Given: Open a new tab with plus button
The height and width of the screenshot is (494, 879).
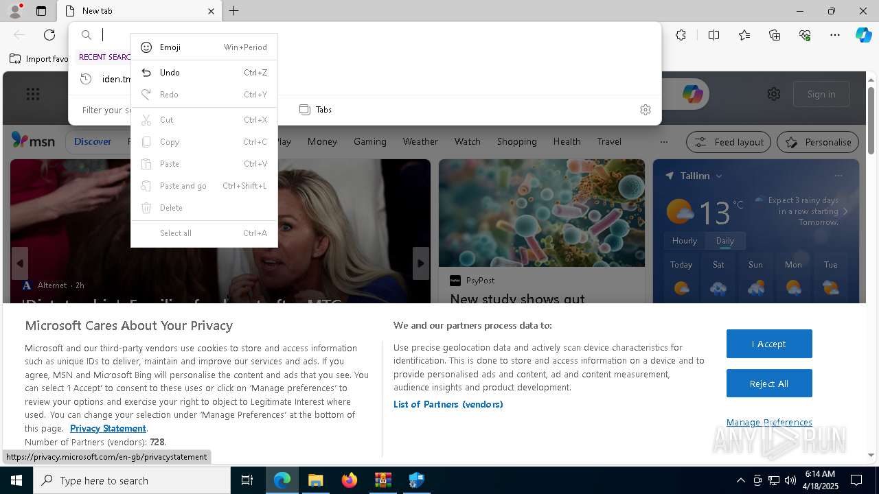Looking at the screenshot, I should (234, 11).
